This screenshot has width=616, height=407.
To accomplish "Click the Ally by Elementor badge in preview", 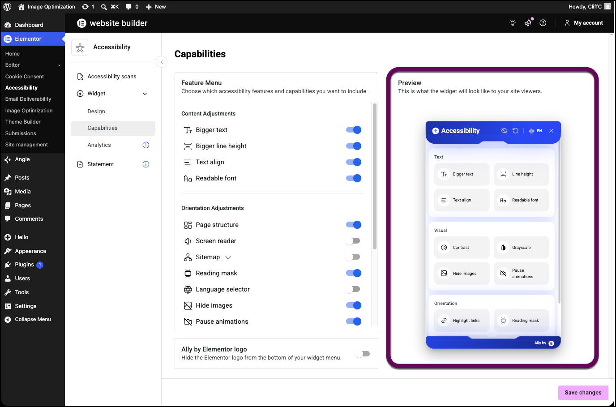I will [544, 343].
